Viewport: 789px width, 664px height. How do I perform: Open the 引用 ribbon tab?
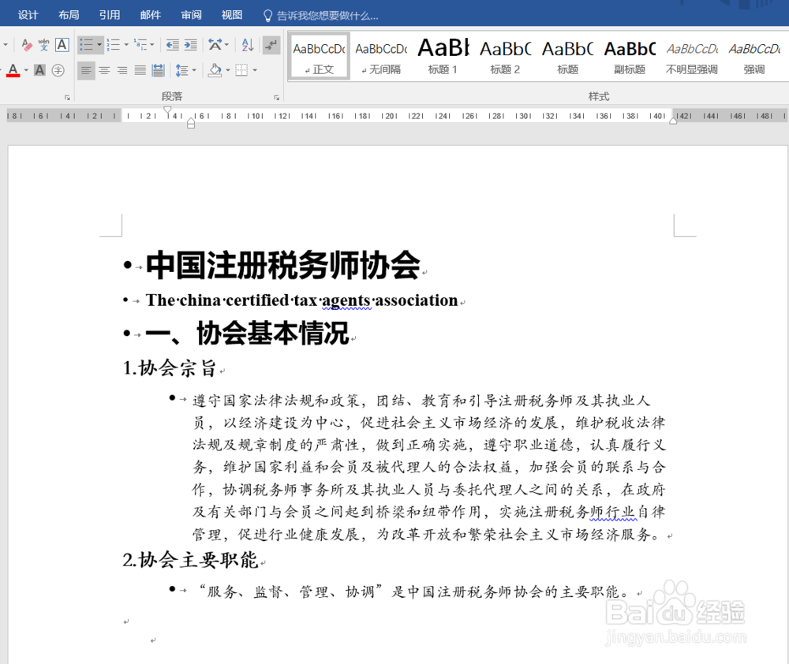[x=110, y=15]
